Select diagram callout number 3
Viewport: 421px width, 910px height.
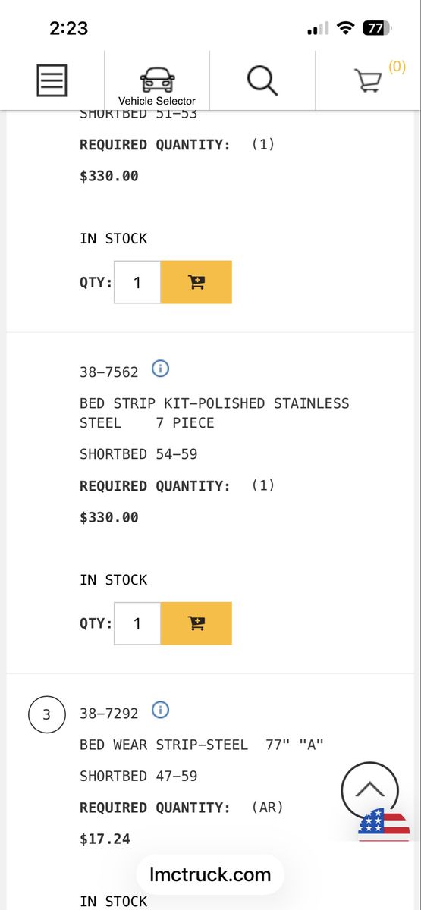[46, 714]
